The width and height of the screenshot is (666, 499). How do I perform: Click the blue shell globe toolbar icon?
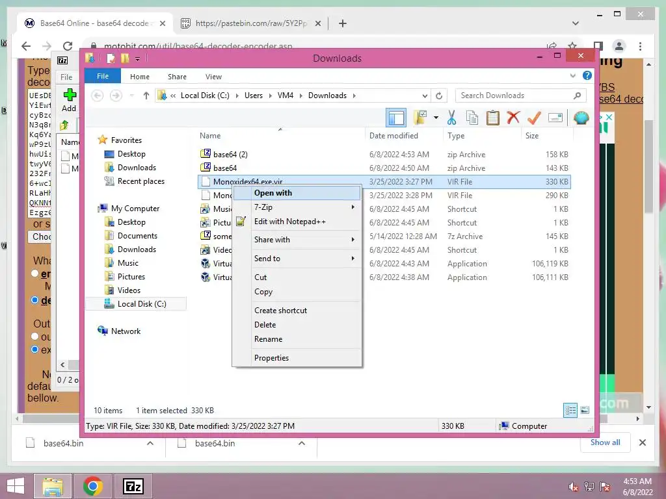581,118
